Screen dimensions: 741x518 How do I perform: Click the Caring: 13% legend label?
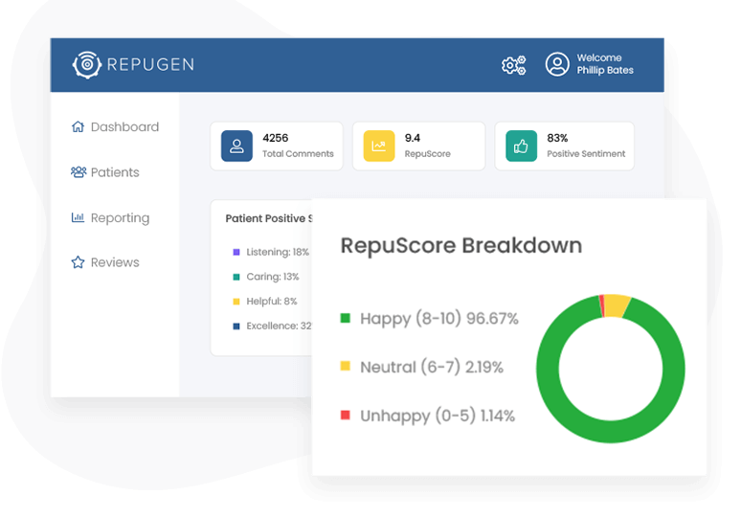(x=273, y=277)
